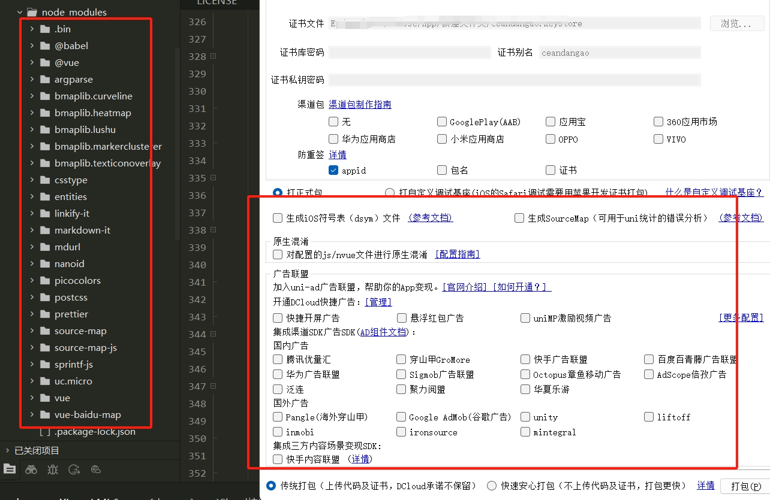Select 打自定义调试基座 radio option
This screenshot has width=770, height=500.
click(x=389, y=192)
